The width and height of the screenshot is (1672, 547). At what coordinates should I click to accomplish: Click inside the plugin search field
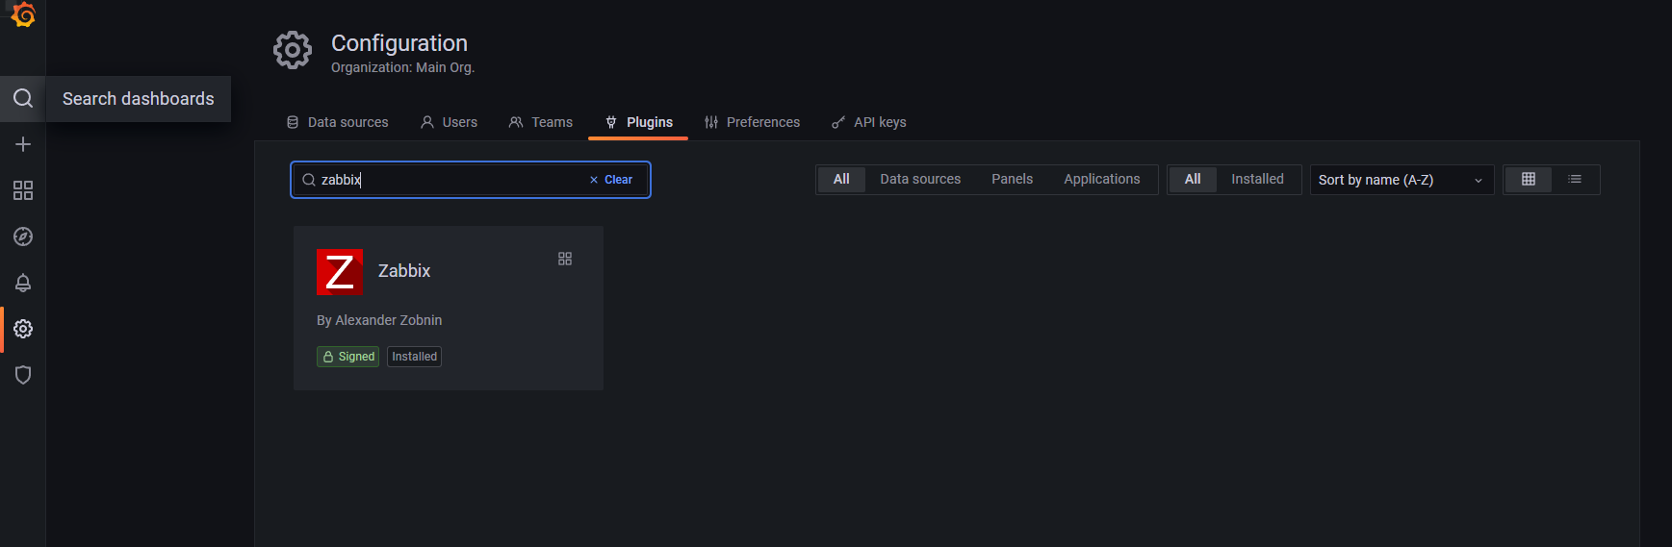tap(471, 180)
